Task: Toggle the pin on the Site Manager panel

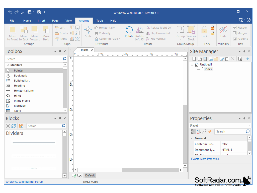Action: click(244, 51)
